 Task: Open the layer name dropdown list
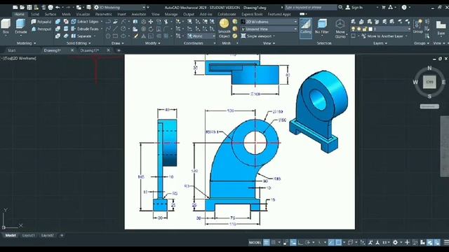pyautogui.click(x=391, y=29)
